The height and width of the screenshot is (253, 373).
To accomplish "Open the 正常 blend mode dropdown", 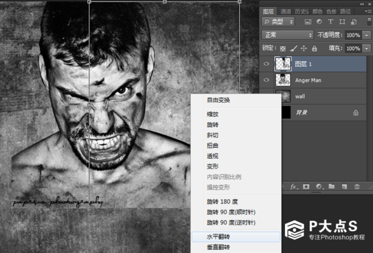I will pyautogui.click(x=287, y=35).
